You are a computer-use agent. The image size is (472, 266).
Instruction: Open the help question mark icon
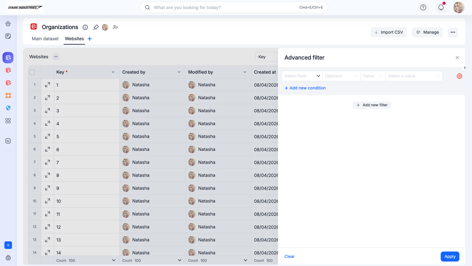[x=423, y=7]
